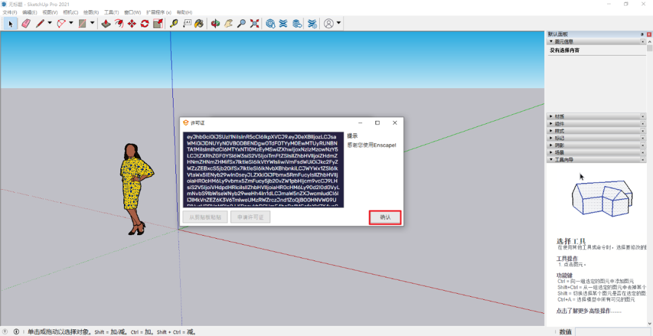The width and height of the screenshot is (653, 336).
Task: Pick the Tape Measure tool
Action: [174, 24]
